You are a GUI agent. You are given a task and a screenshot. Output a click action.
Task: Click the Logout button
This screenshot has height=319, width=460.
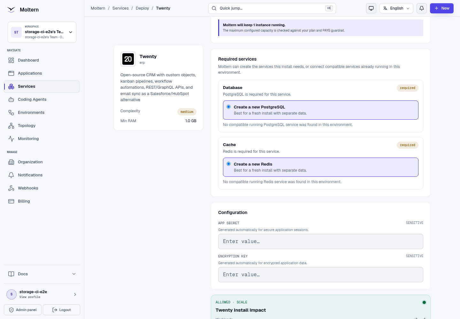pos(61,310)
